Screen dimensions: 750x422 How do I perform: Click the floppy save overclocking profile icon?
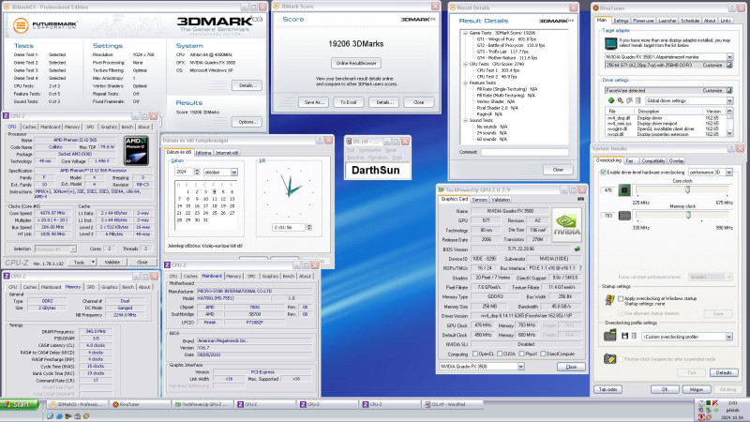624,337
